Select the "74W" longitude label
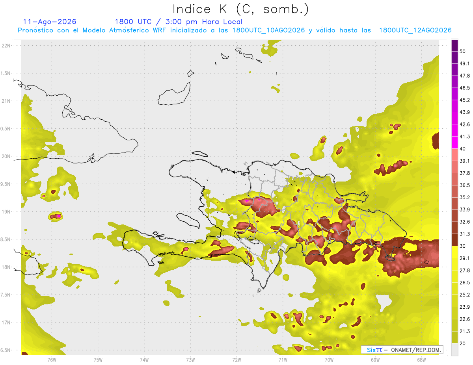This screenshot has height=365, width=473. click(144, 359)
